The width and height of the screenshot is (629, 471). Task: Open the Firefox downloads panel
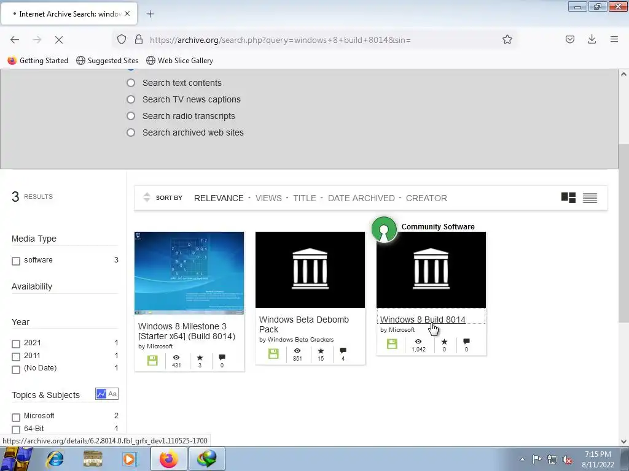(x=592, y=39)
